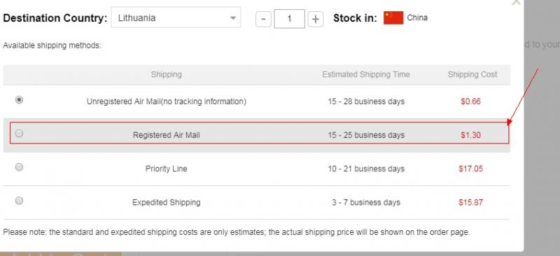The image size is (560, 256).
Task: Click the Estimated Shipping Time column header
Action: [x=365, y=75]
